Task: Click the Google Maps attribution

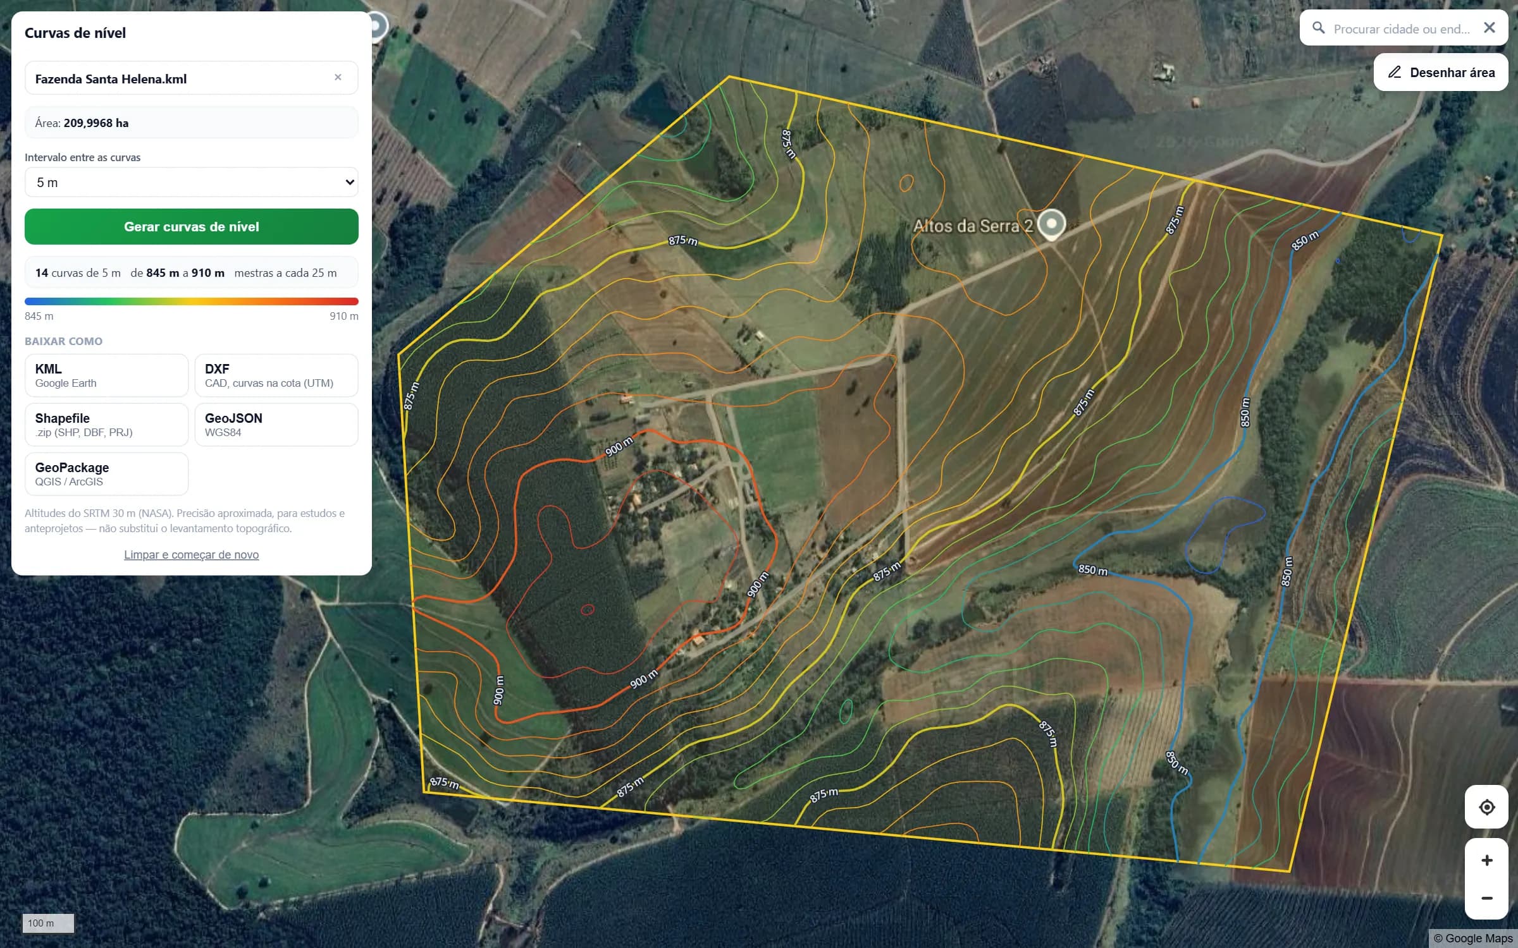Action: (x=1473, y=938)
